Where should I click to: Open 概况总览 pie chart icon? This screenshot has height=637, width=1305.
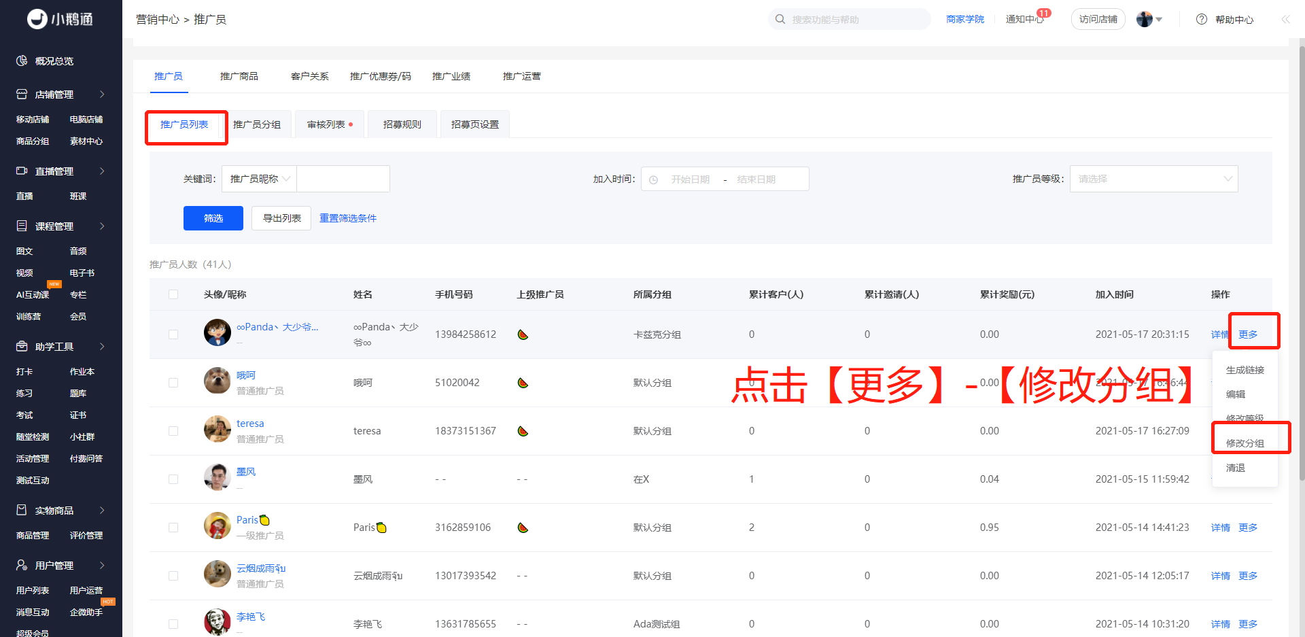[22, 61]
